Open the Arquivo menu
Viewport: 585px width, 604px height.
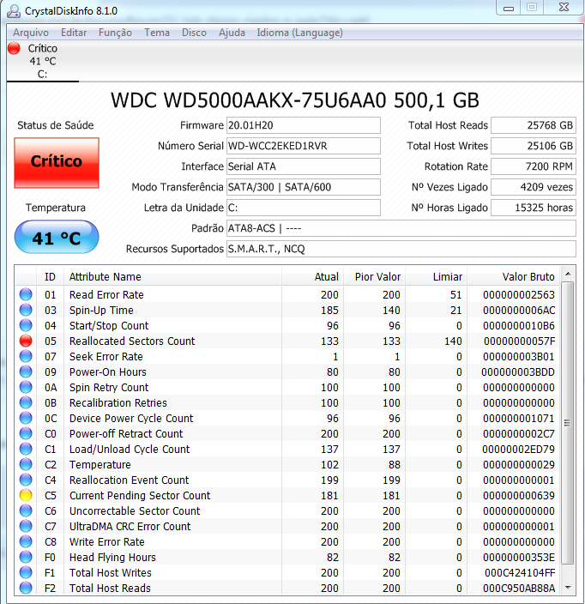31,33
